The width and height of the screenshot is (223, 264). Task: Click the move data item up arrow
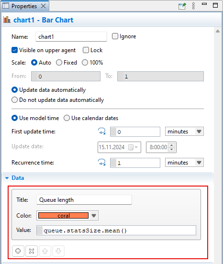pos(45,251)
